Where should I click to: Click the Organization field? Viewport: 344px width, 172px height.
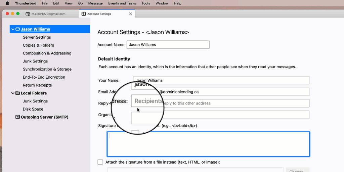click(221, 115)
